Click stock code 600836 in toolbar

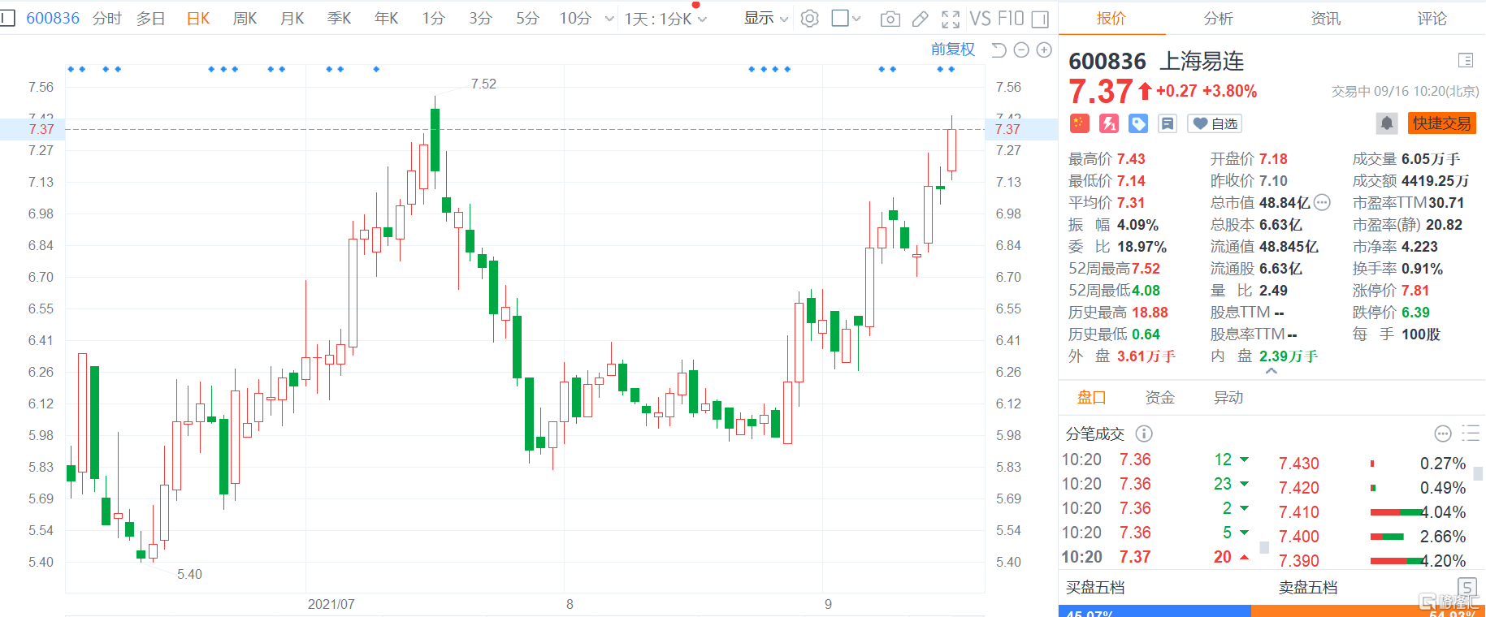(53, 18)
